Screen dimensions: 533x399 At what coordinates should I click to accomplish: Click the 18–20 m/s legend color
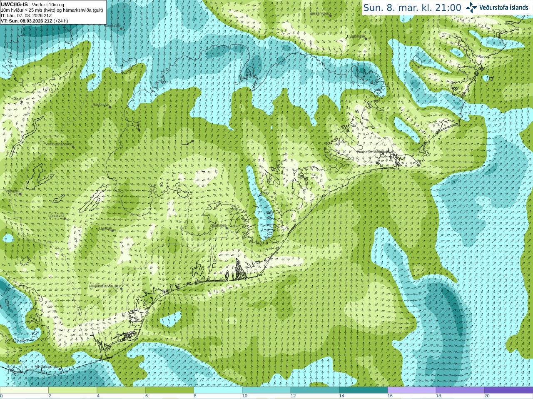(x=460, y=390)
